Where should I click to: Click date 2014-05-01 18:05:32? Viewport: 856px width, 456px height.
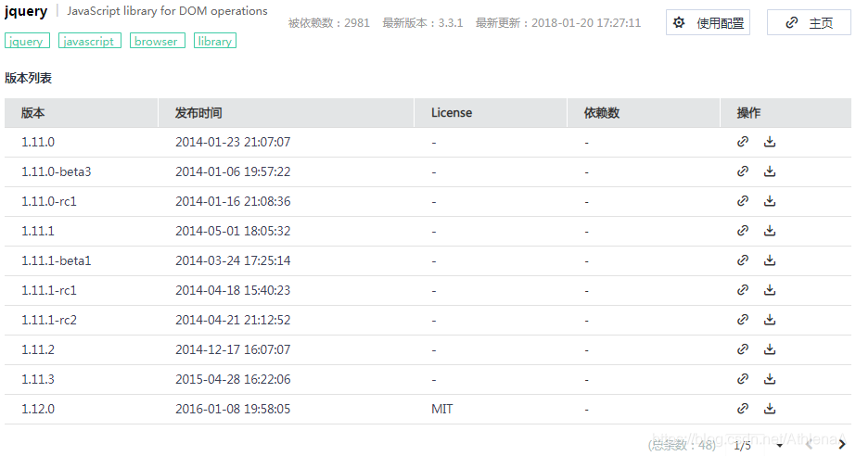pyautogui.click(x=233, y=231)
